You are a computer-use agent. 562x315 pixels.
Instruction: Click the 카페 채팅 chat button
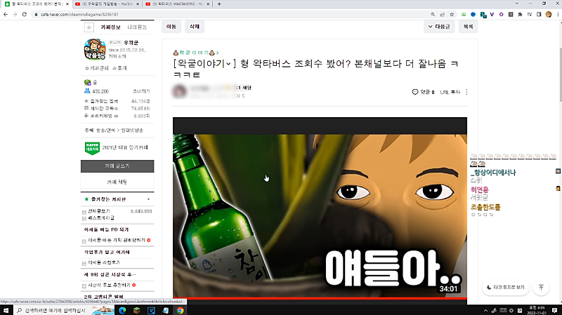click(117, 182)
